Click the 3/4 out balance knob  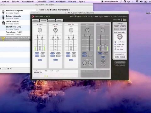[55, 30]
